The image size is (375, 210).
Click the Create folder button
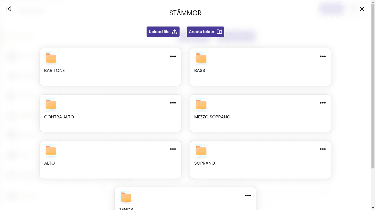(205, 32)
